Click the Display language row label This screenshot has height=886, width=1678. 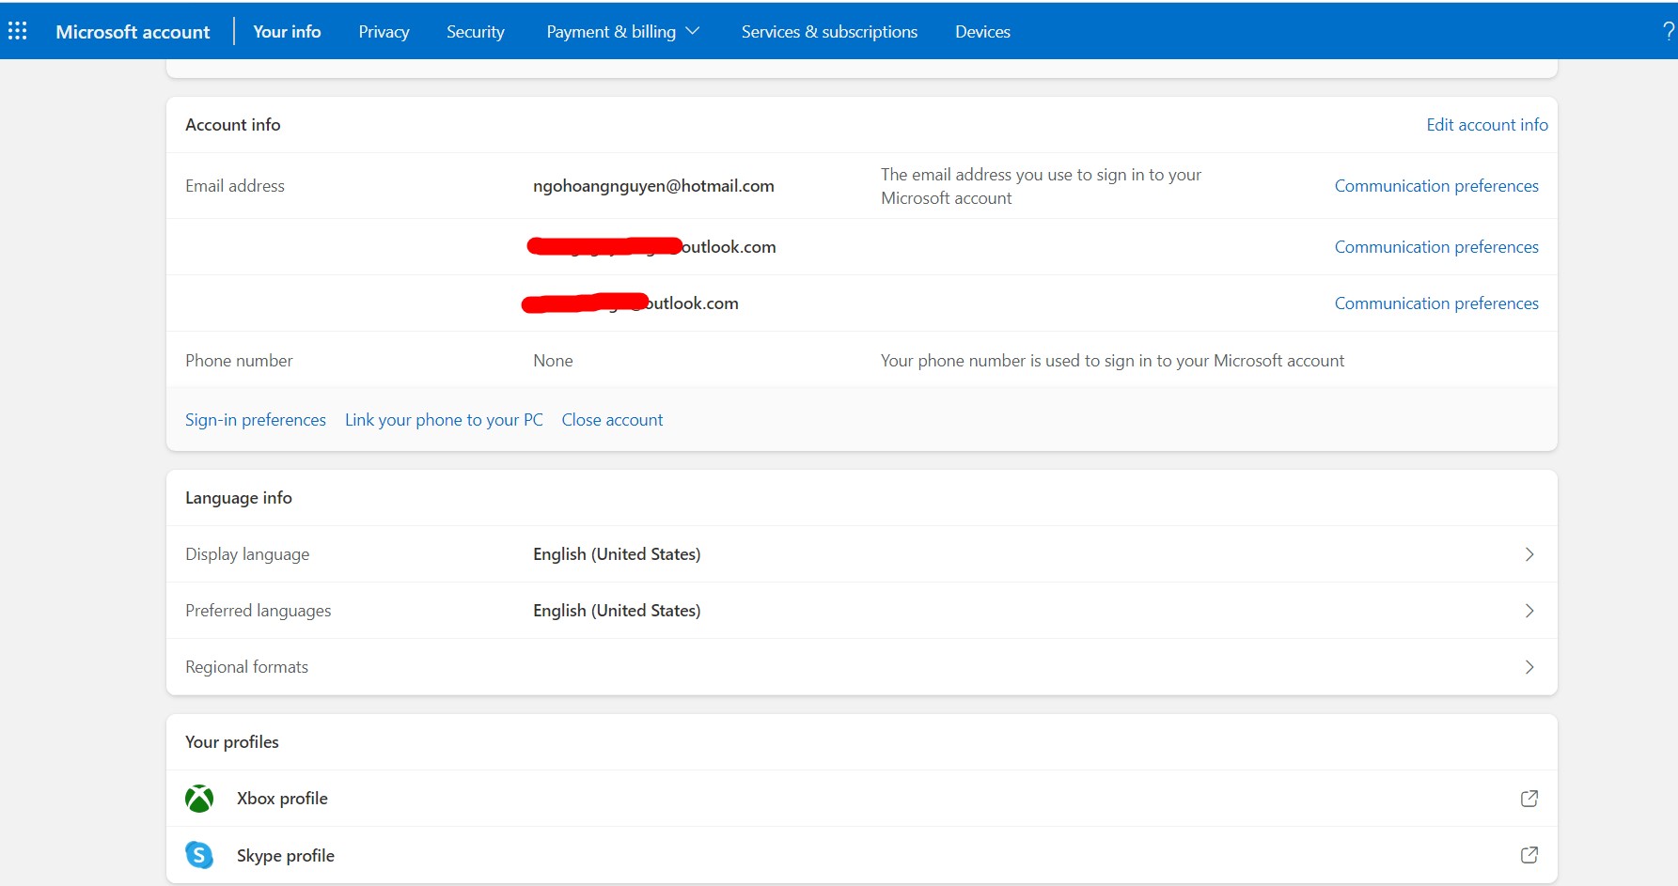[247, 554]
